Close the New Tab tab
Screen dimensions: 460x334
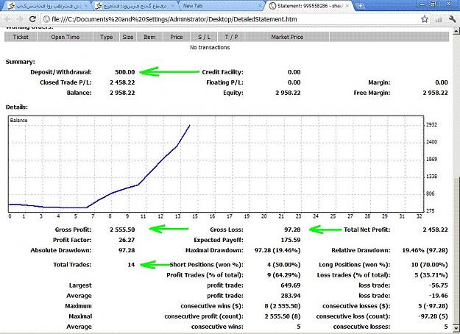point(260,6)
